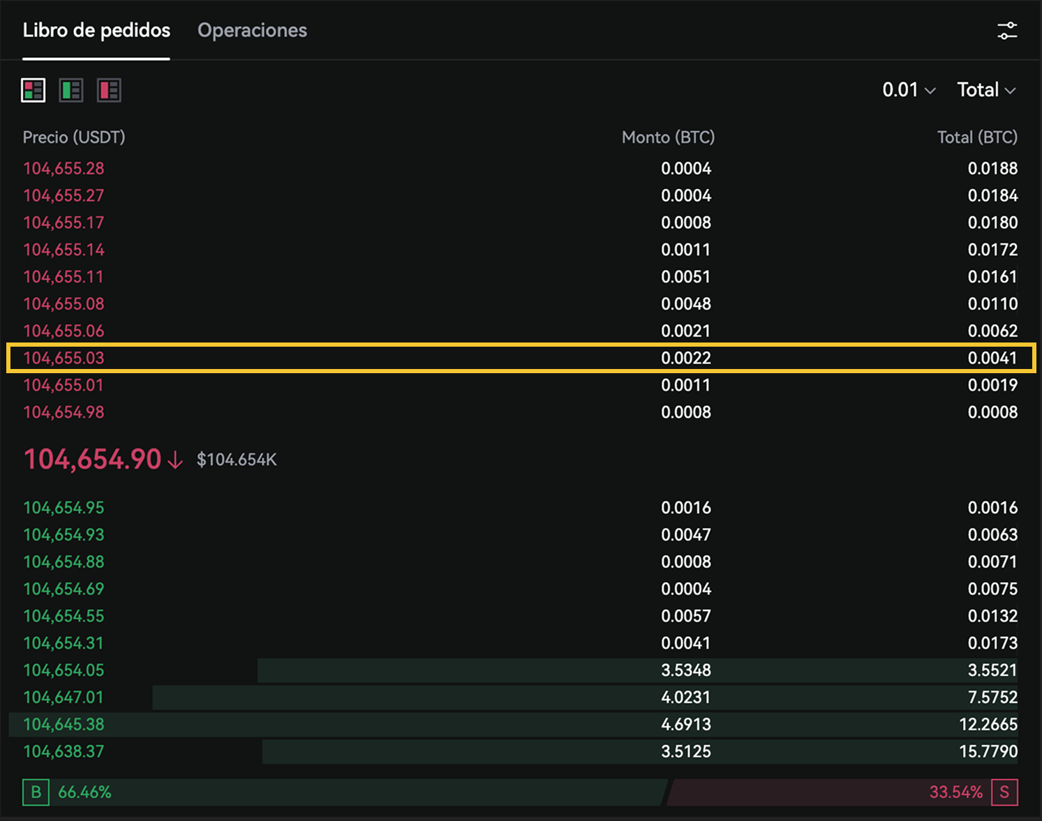Select top ask price 104,655.28
1042x821 pixels.
coord(64,169)
